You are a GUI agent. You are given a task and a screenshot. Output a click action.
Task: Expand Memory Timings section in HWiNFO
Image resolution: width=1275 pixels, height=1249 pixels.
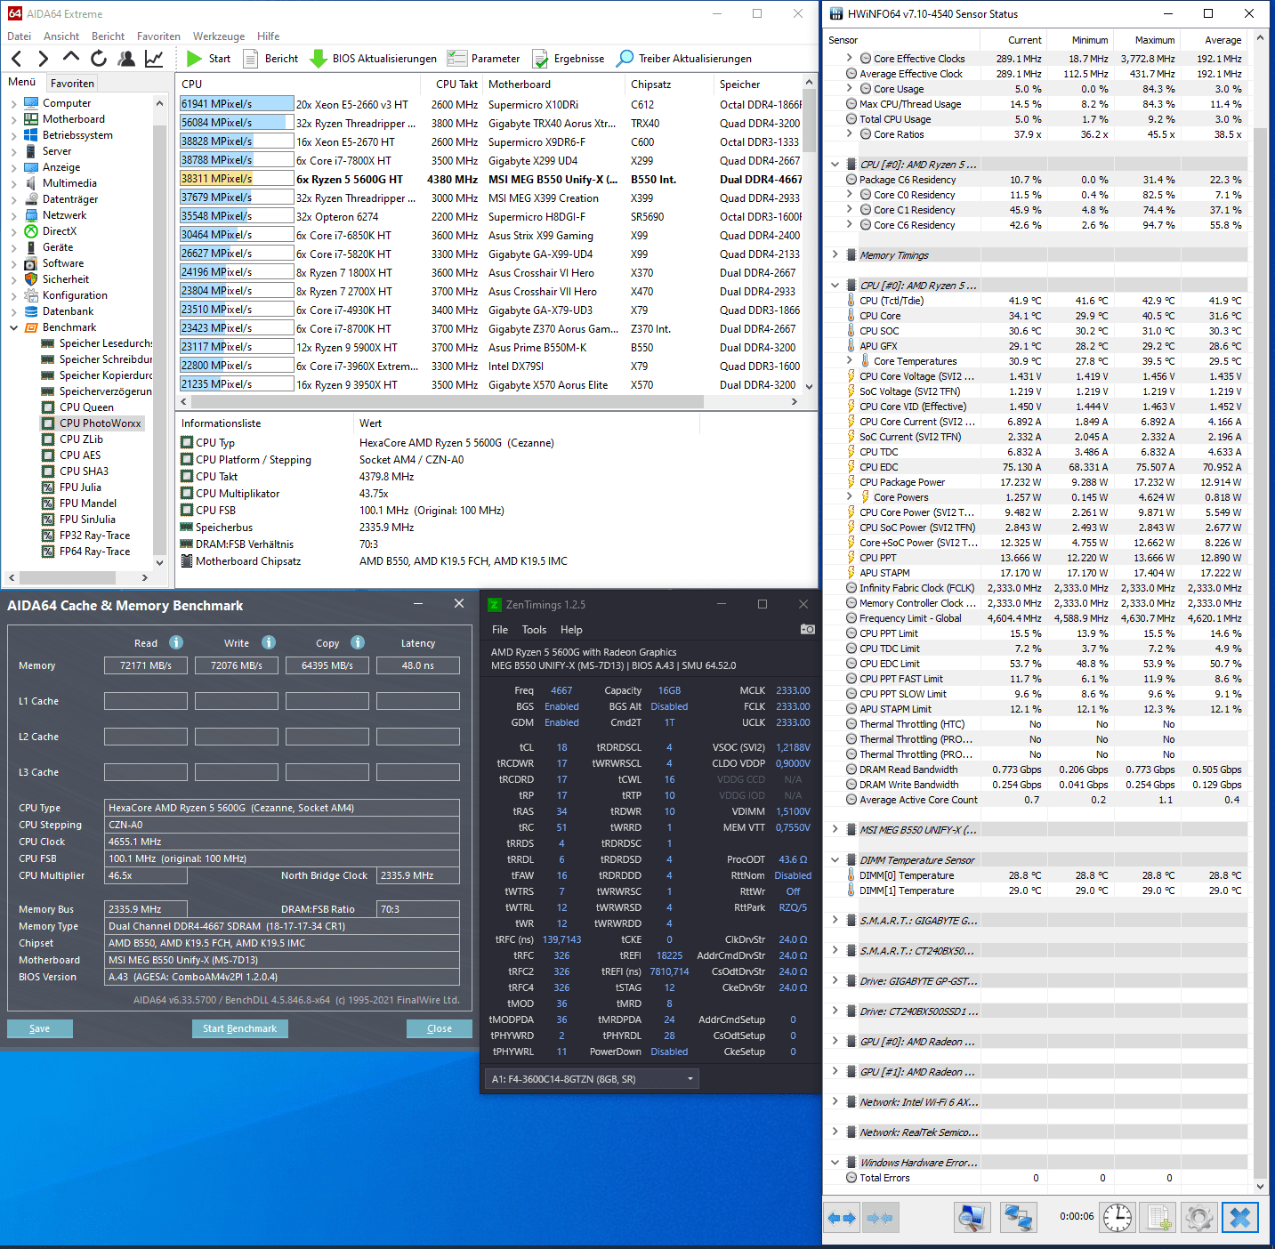pyautogui.click(x=835, y=254)
